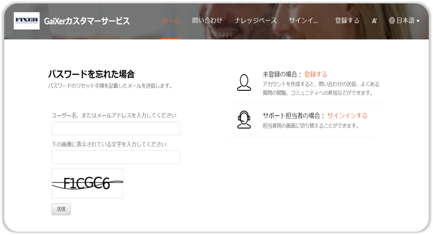Open the ナレッジベース menu item
Image resolution: width=433 pixels, height=235 pixels.
point(256,20)
